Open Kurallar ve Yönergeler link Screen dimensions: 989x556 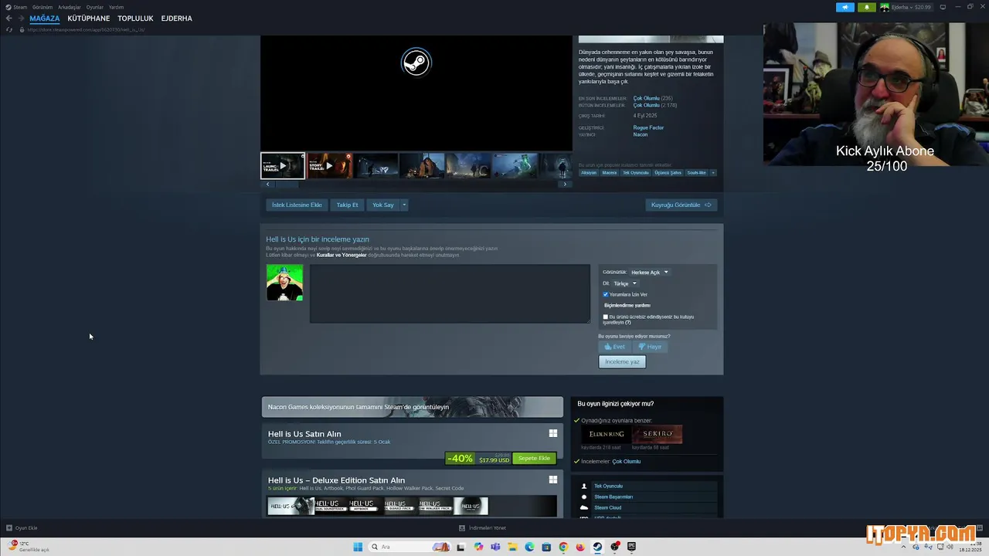342,255
